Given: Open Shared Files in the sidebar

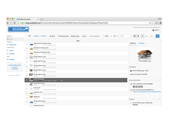Looking at the screenshot, I should pyautogui.click(x=13, y=45).
